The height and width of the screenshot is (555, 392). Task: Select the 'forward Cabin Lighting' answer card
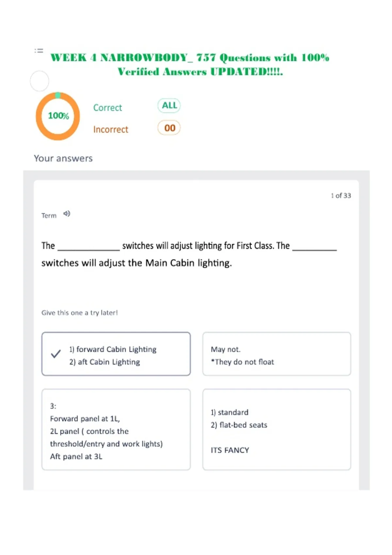click(116, 354)
